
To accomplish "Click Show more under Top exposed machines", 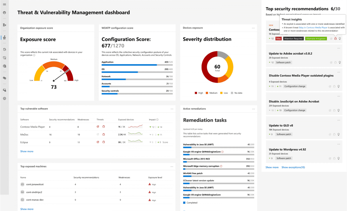I will pos(27,209).
